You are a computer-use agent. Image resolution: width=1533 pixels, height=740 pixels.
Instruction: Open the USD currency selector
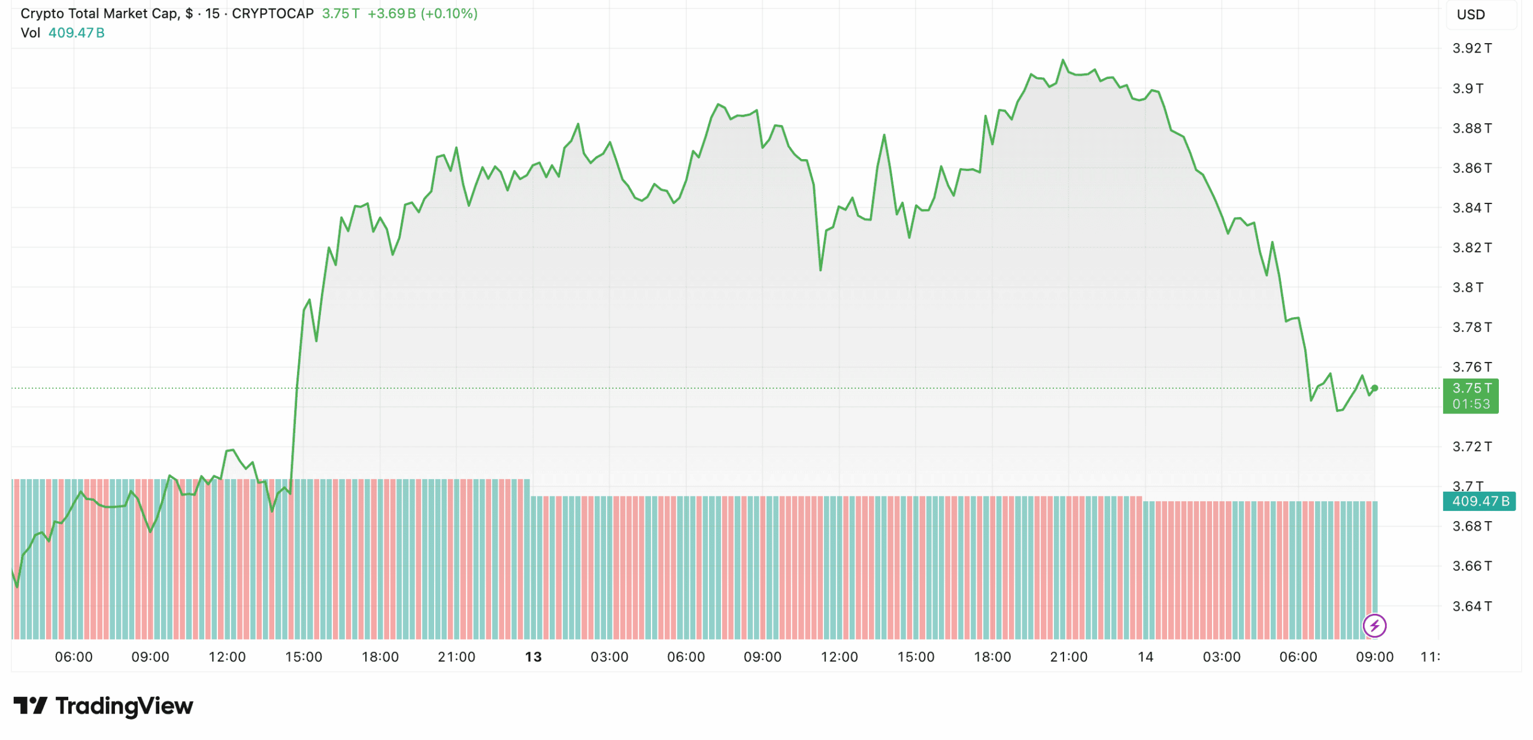click(1470, 14)
